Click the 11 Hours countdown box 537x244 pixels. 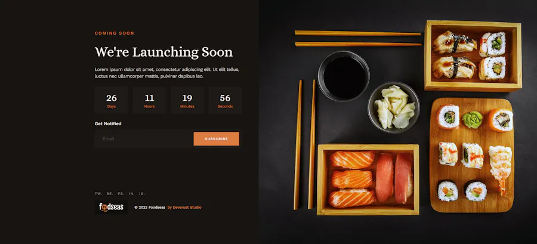click(149, 100)
